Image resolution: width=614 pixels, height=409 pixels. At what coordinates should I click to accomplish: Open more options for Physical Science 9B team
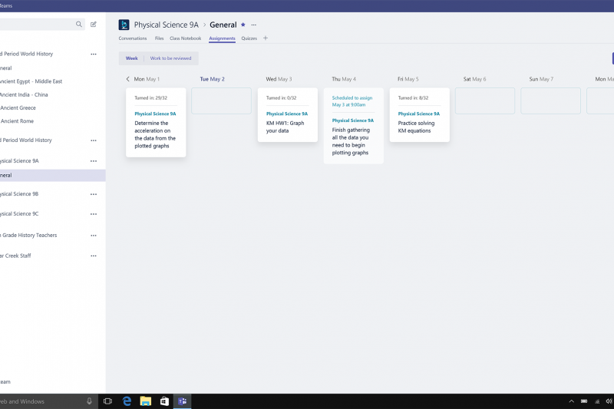pos(94,194)
